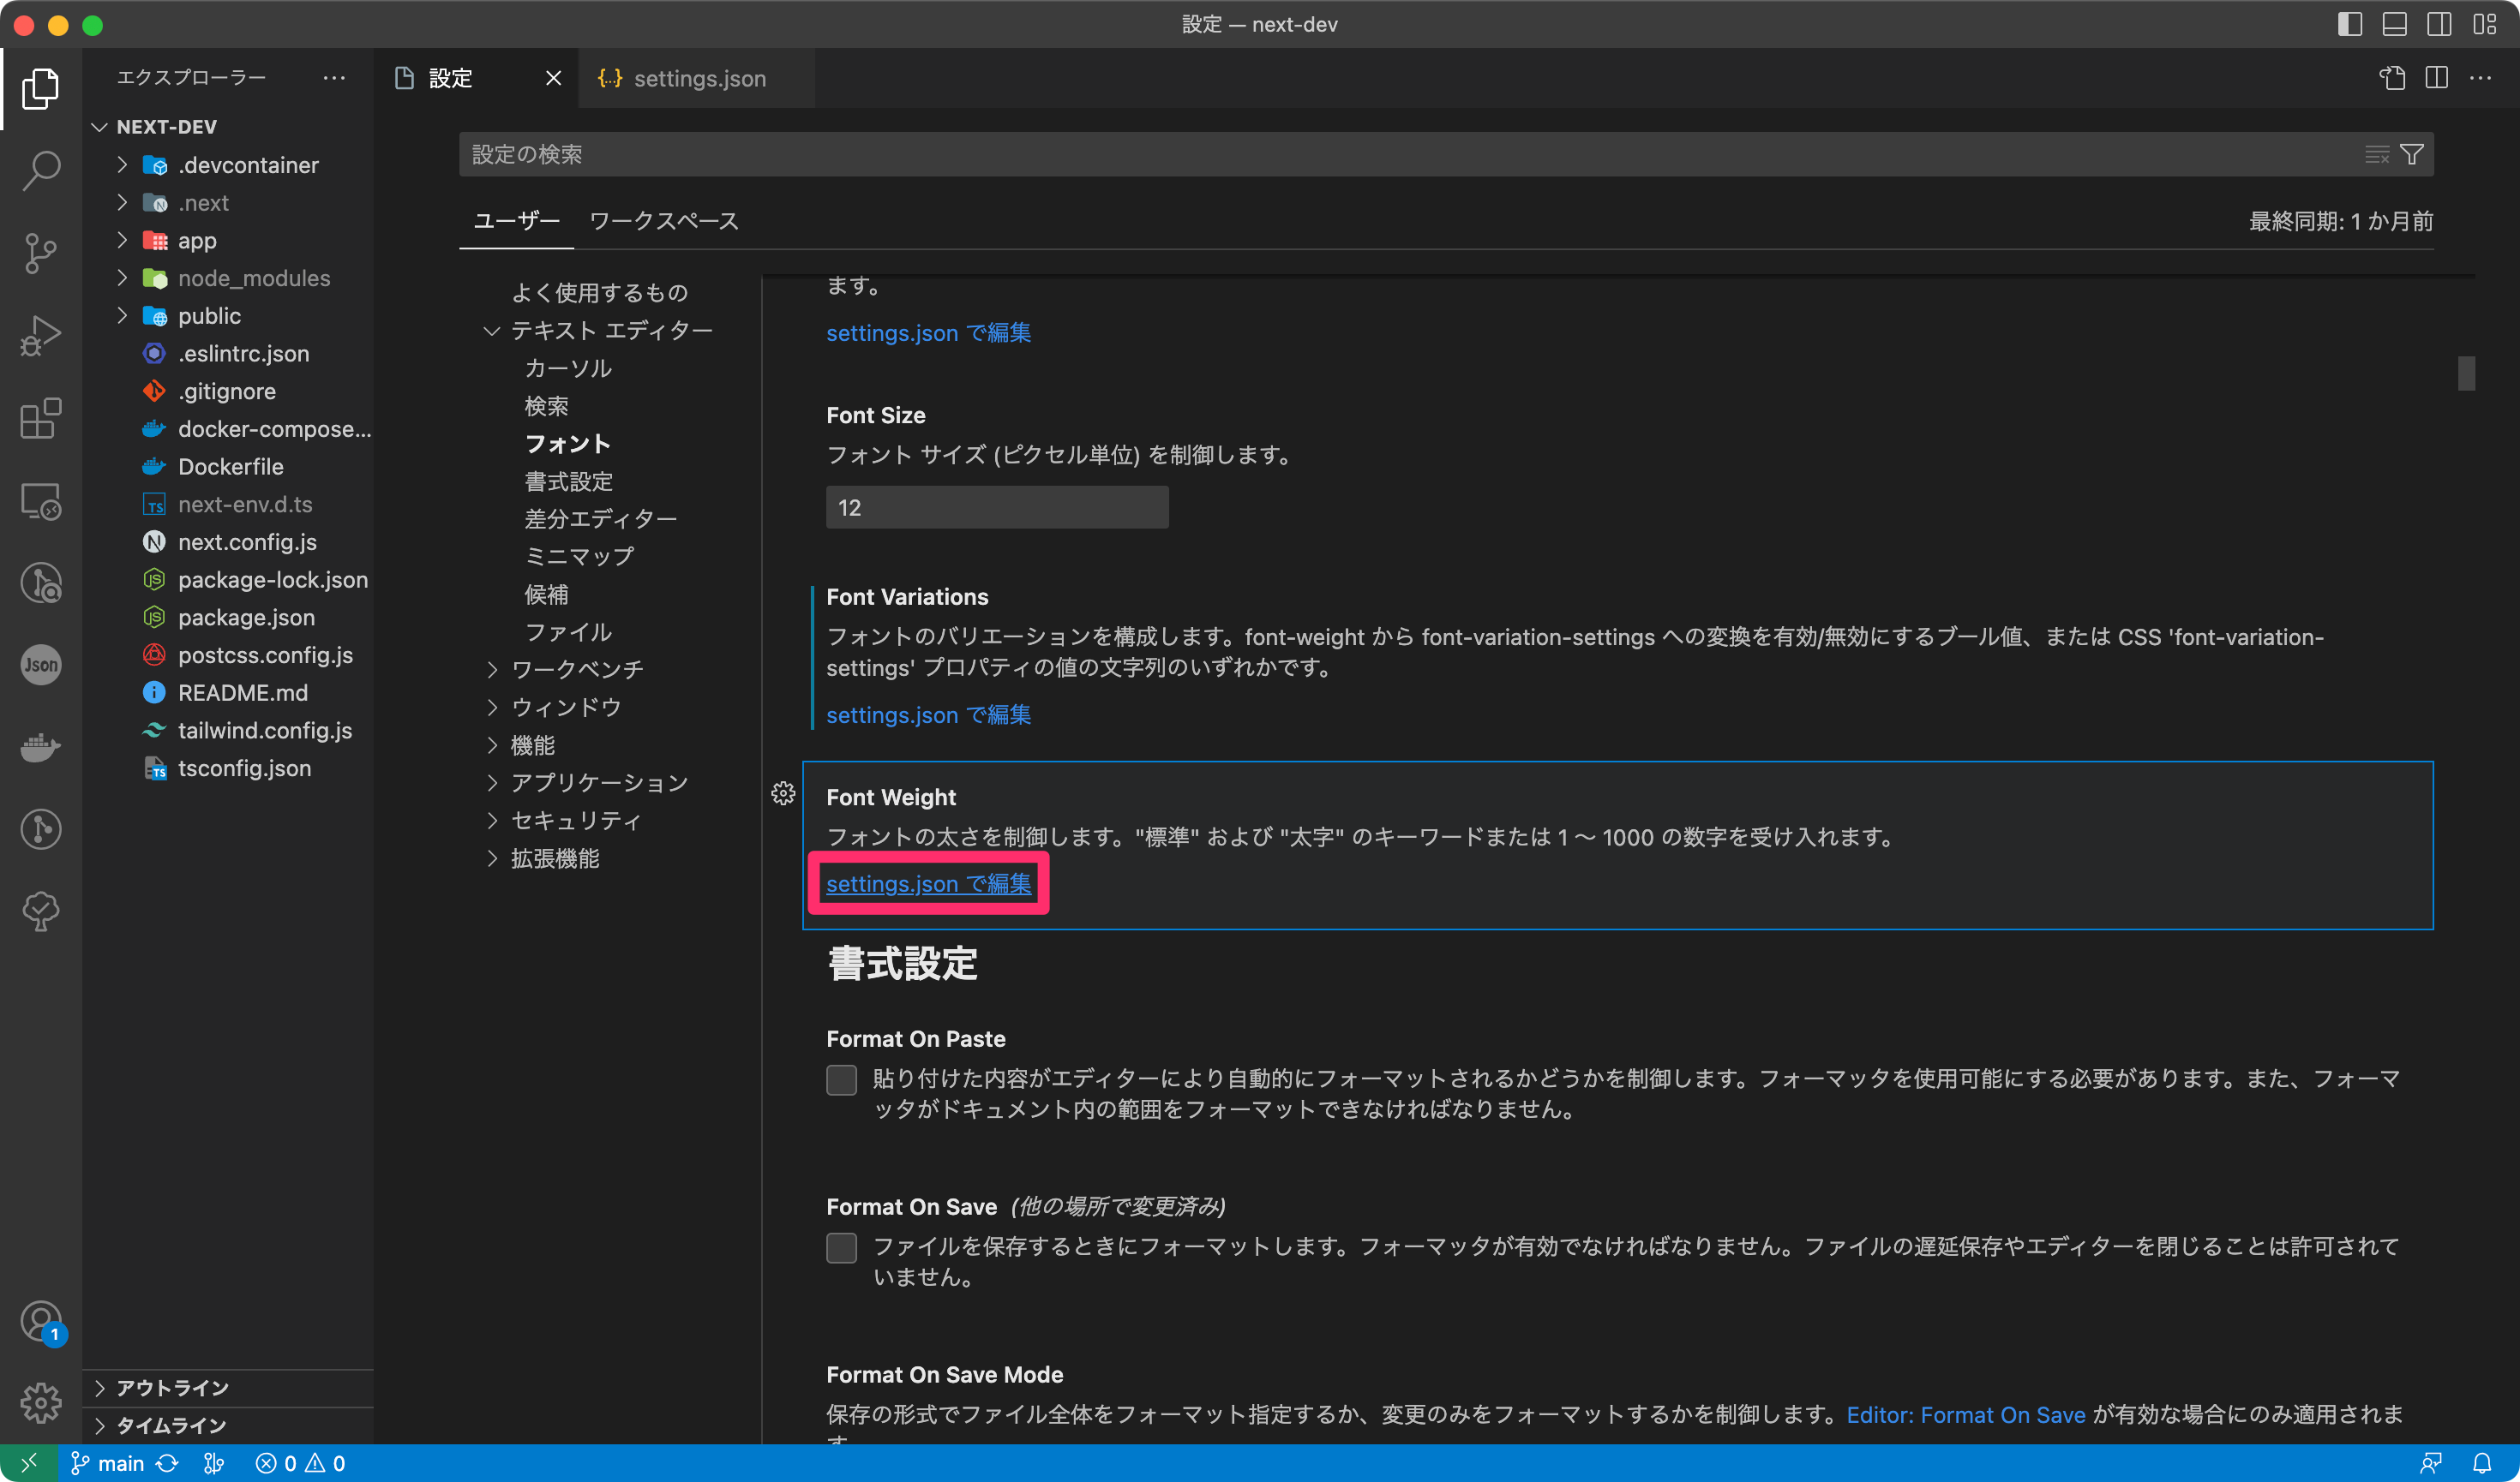Open the Editor: Format On Save link
This screenshot has height=1482, width=2520.
click(x=1966, y=1414)
